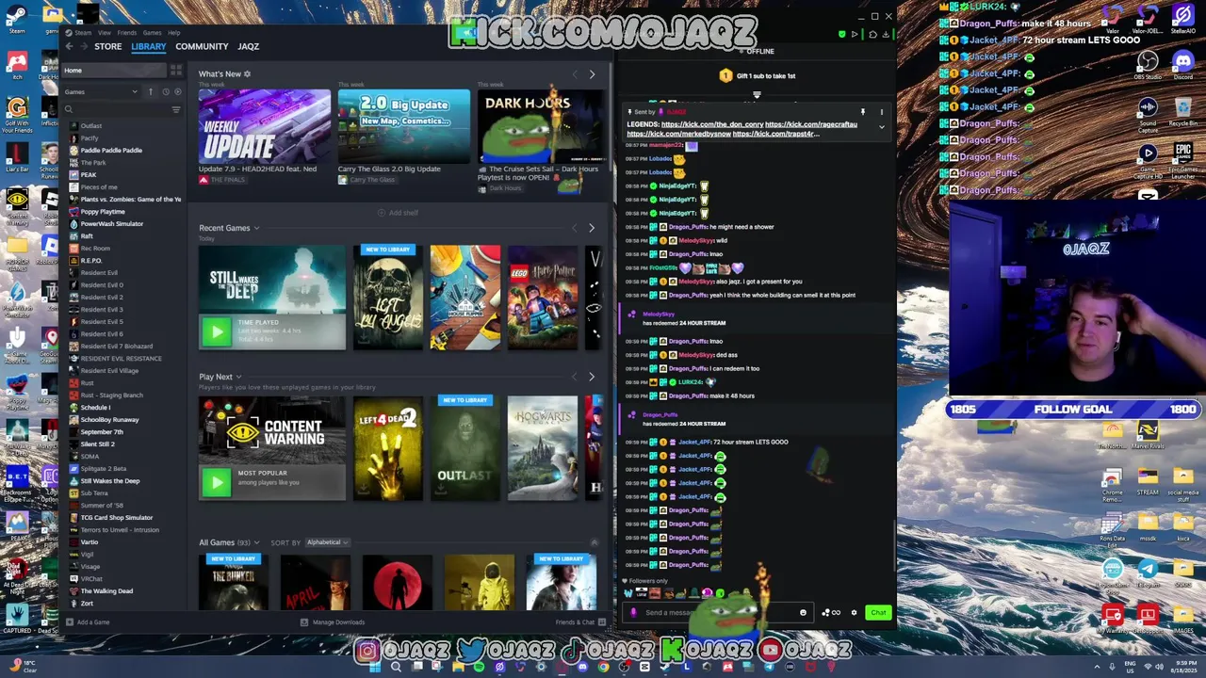The image size is (1206, 678).
Task: Open Telegram in the taskbar
Action: (769, 667)
